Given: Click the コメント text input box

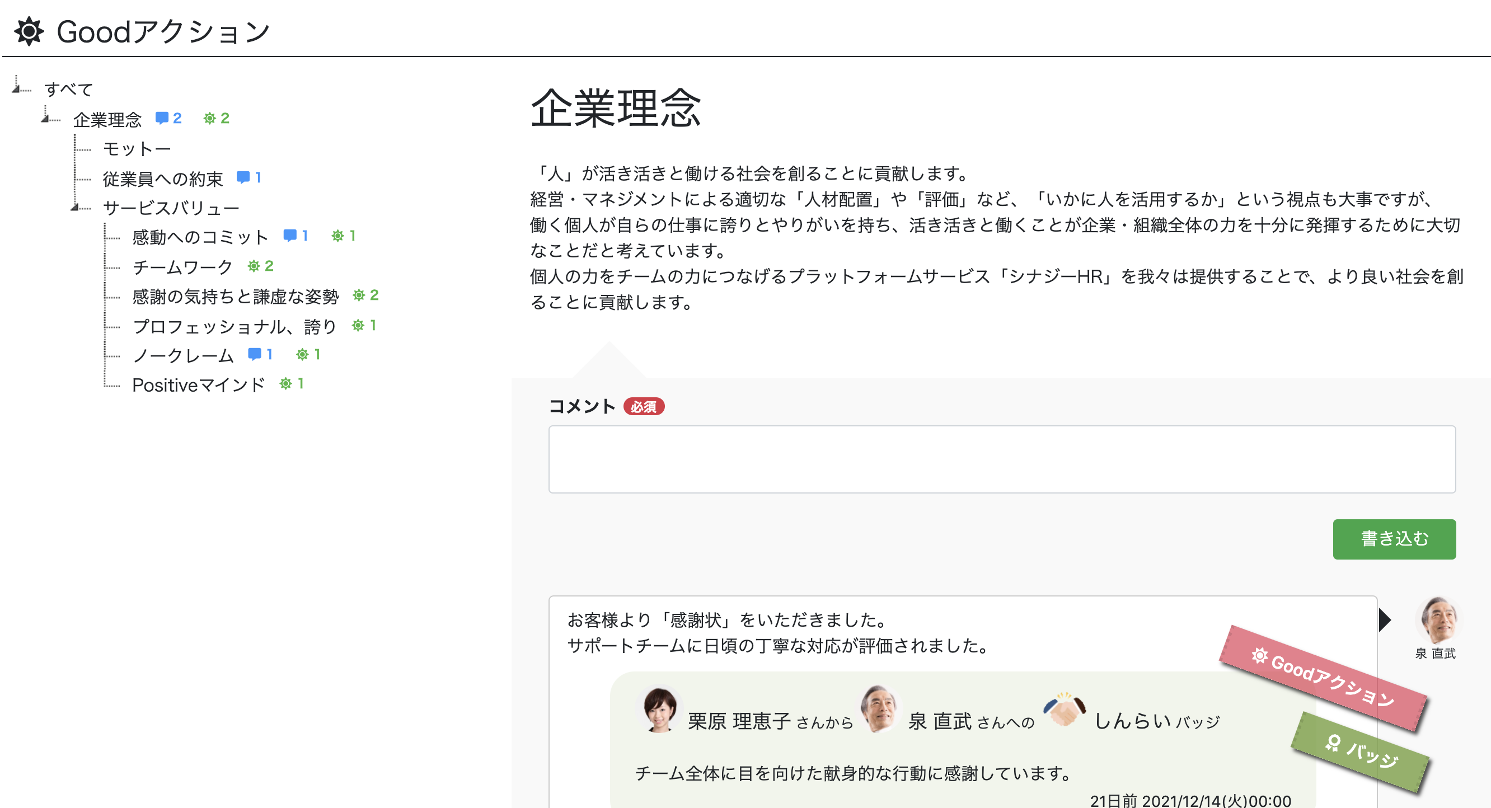Looking at the screenshot, I should [x=1002, y=459].
